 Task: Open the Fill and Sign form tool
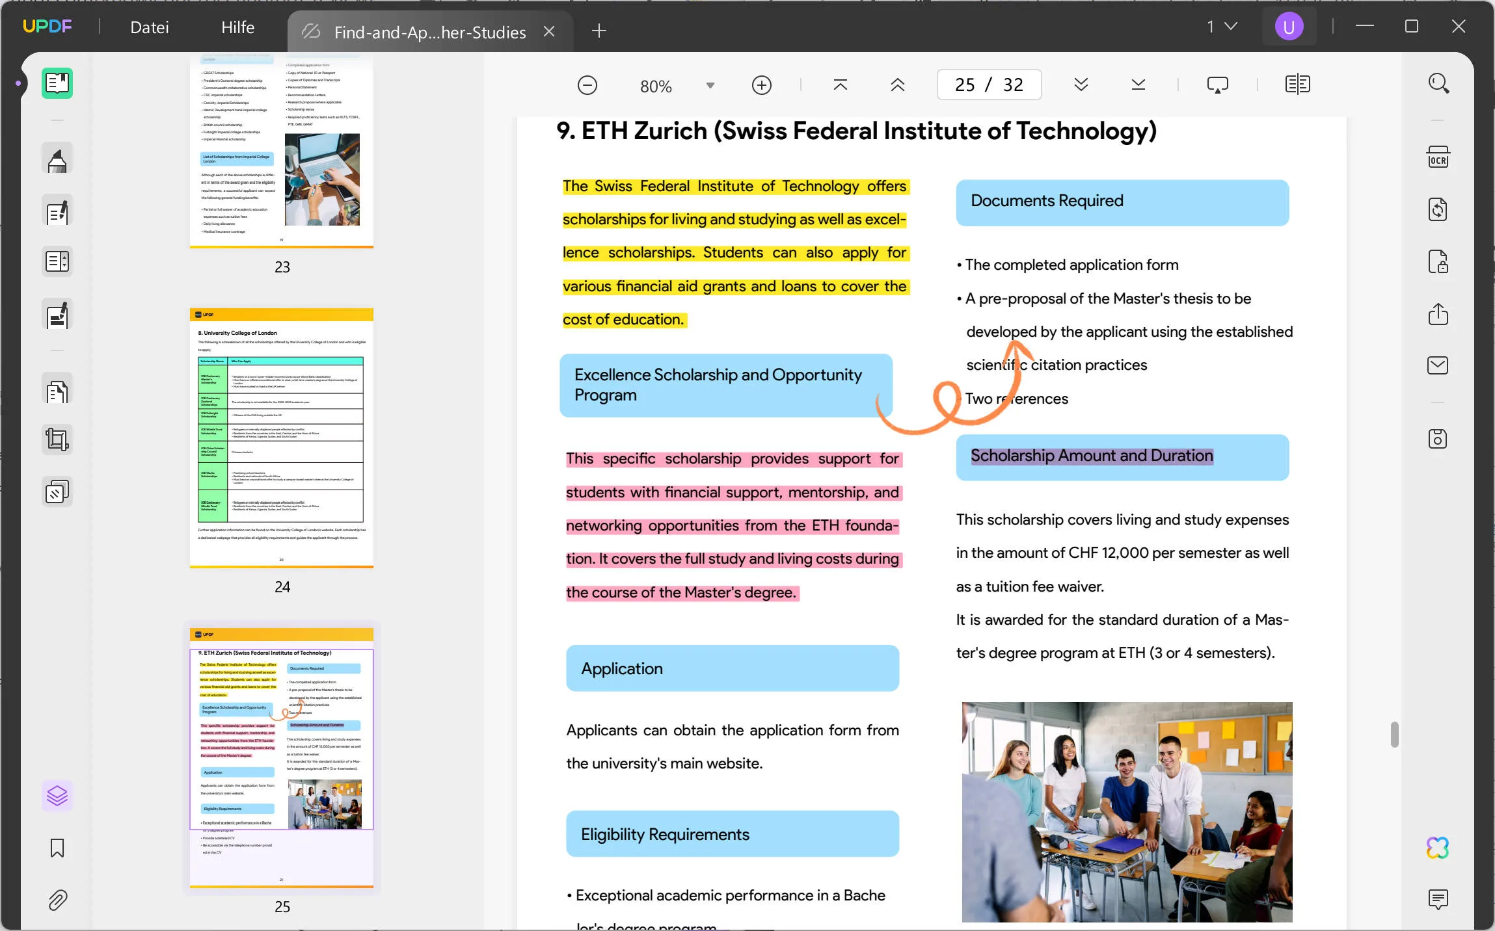point(57,315)
